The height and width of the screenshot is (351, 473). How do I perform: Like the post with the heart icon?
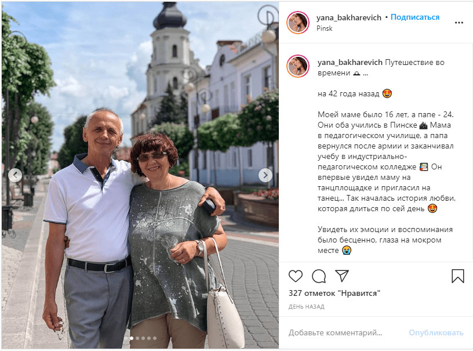(295, 276)
